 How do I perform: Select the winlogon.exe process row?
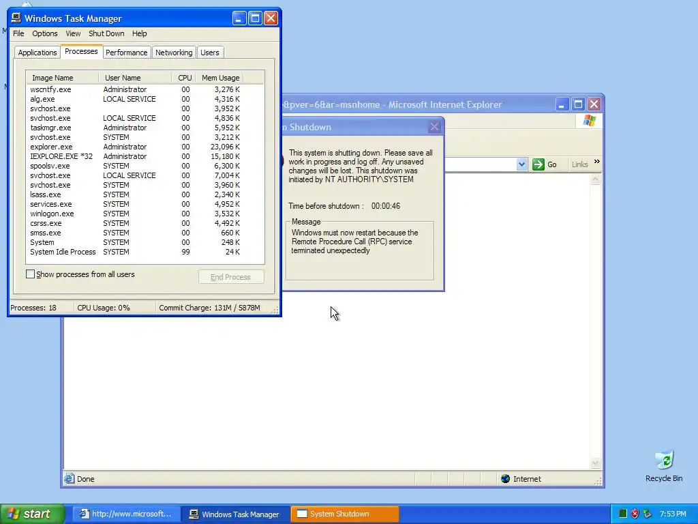[x=145, y=214]
